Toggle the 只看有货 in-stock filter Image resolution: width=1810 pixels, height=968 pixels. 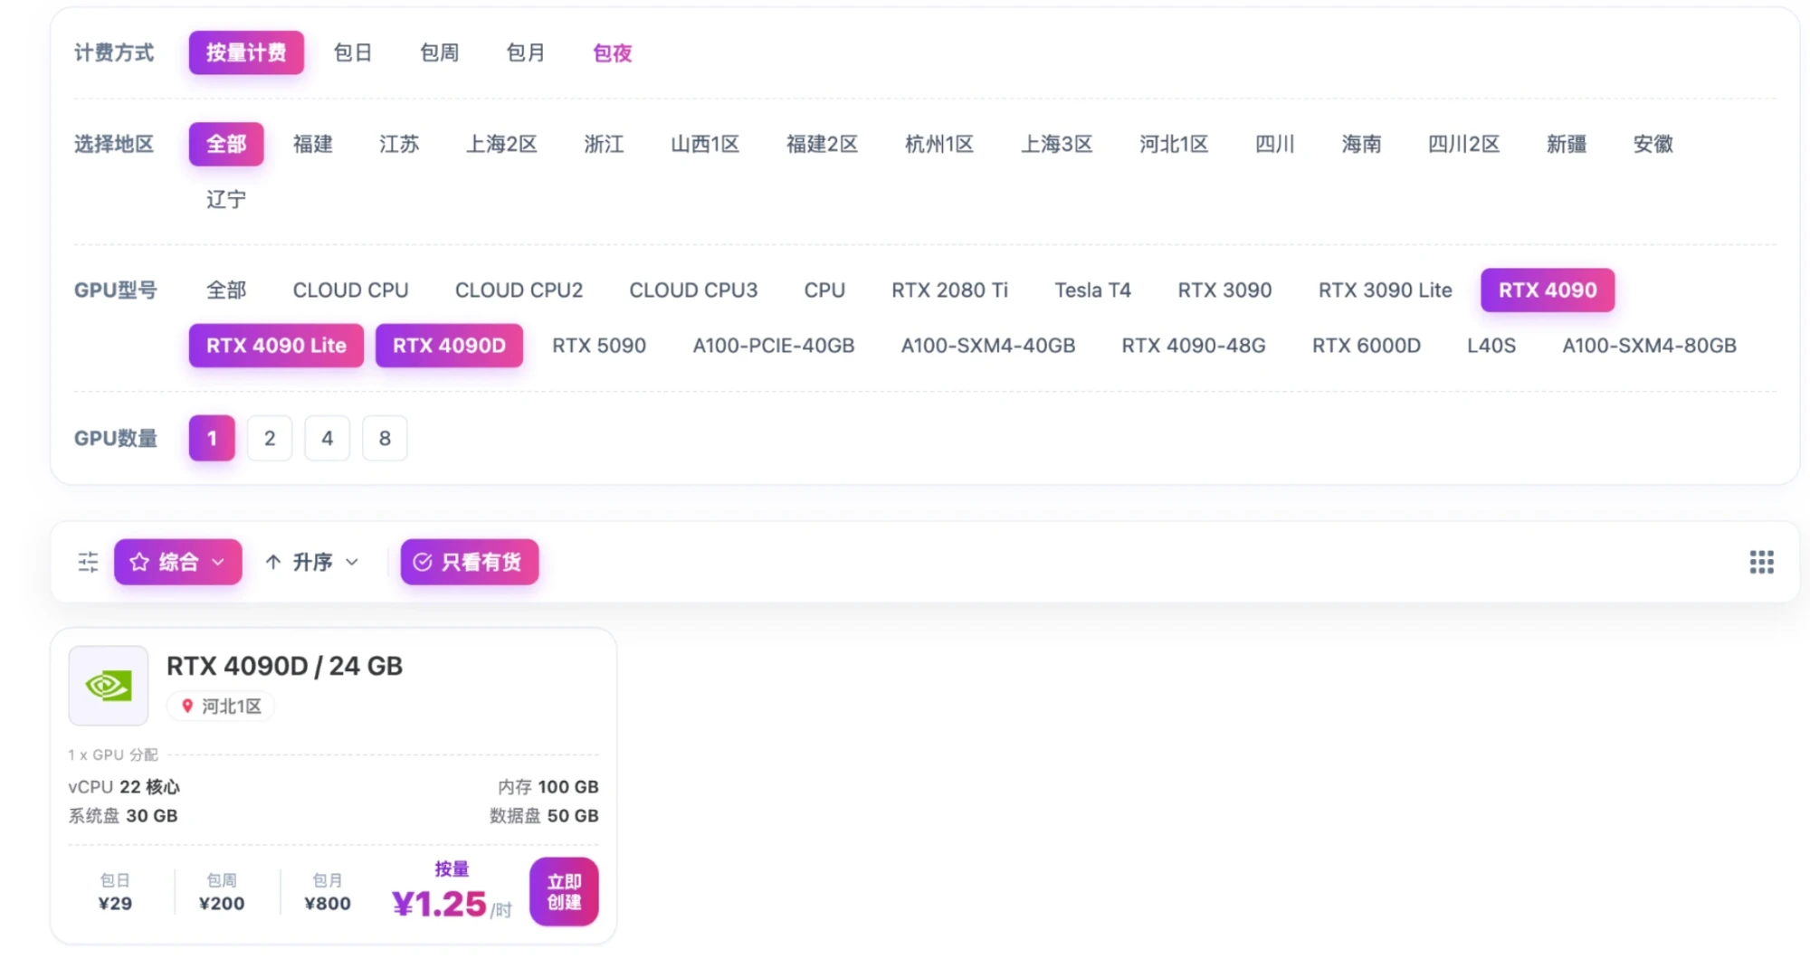(469, 562)
